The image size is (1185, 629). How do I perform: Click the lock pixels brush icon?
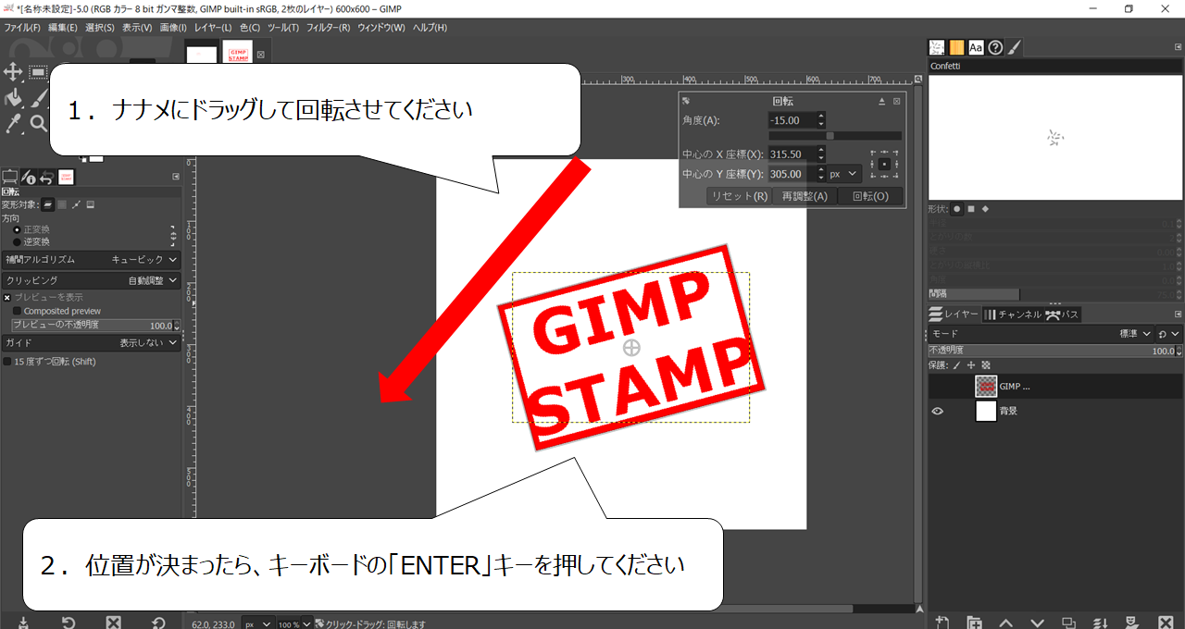point(957,365)
